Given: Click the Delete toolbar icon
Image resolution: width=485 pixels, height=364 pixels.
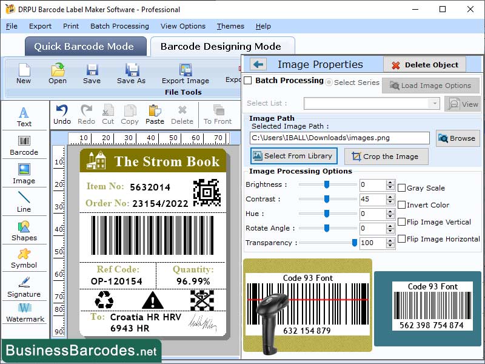Looking at the screenshot, I should [182, 115].
